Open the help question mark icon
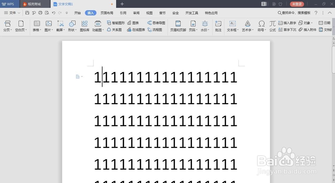The height and width of the screenshot is (183, 335). [x=316, y=13]
